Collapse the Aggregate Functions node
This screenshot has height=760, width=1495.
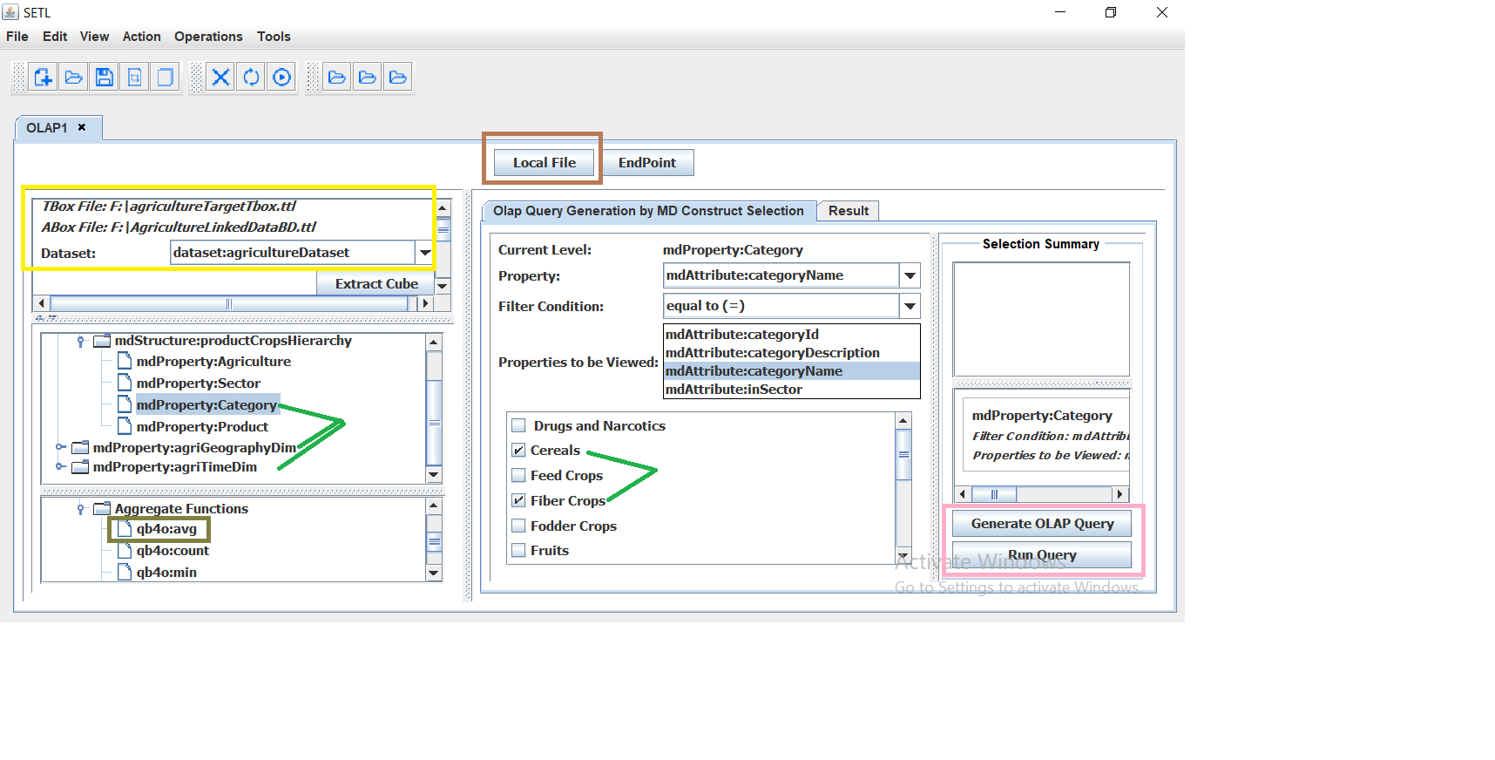coord(80,508)
